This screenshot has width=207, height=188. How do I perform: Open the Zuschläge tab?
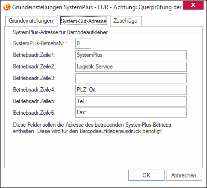tap(125, 21)
